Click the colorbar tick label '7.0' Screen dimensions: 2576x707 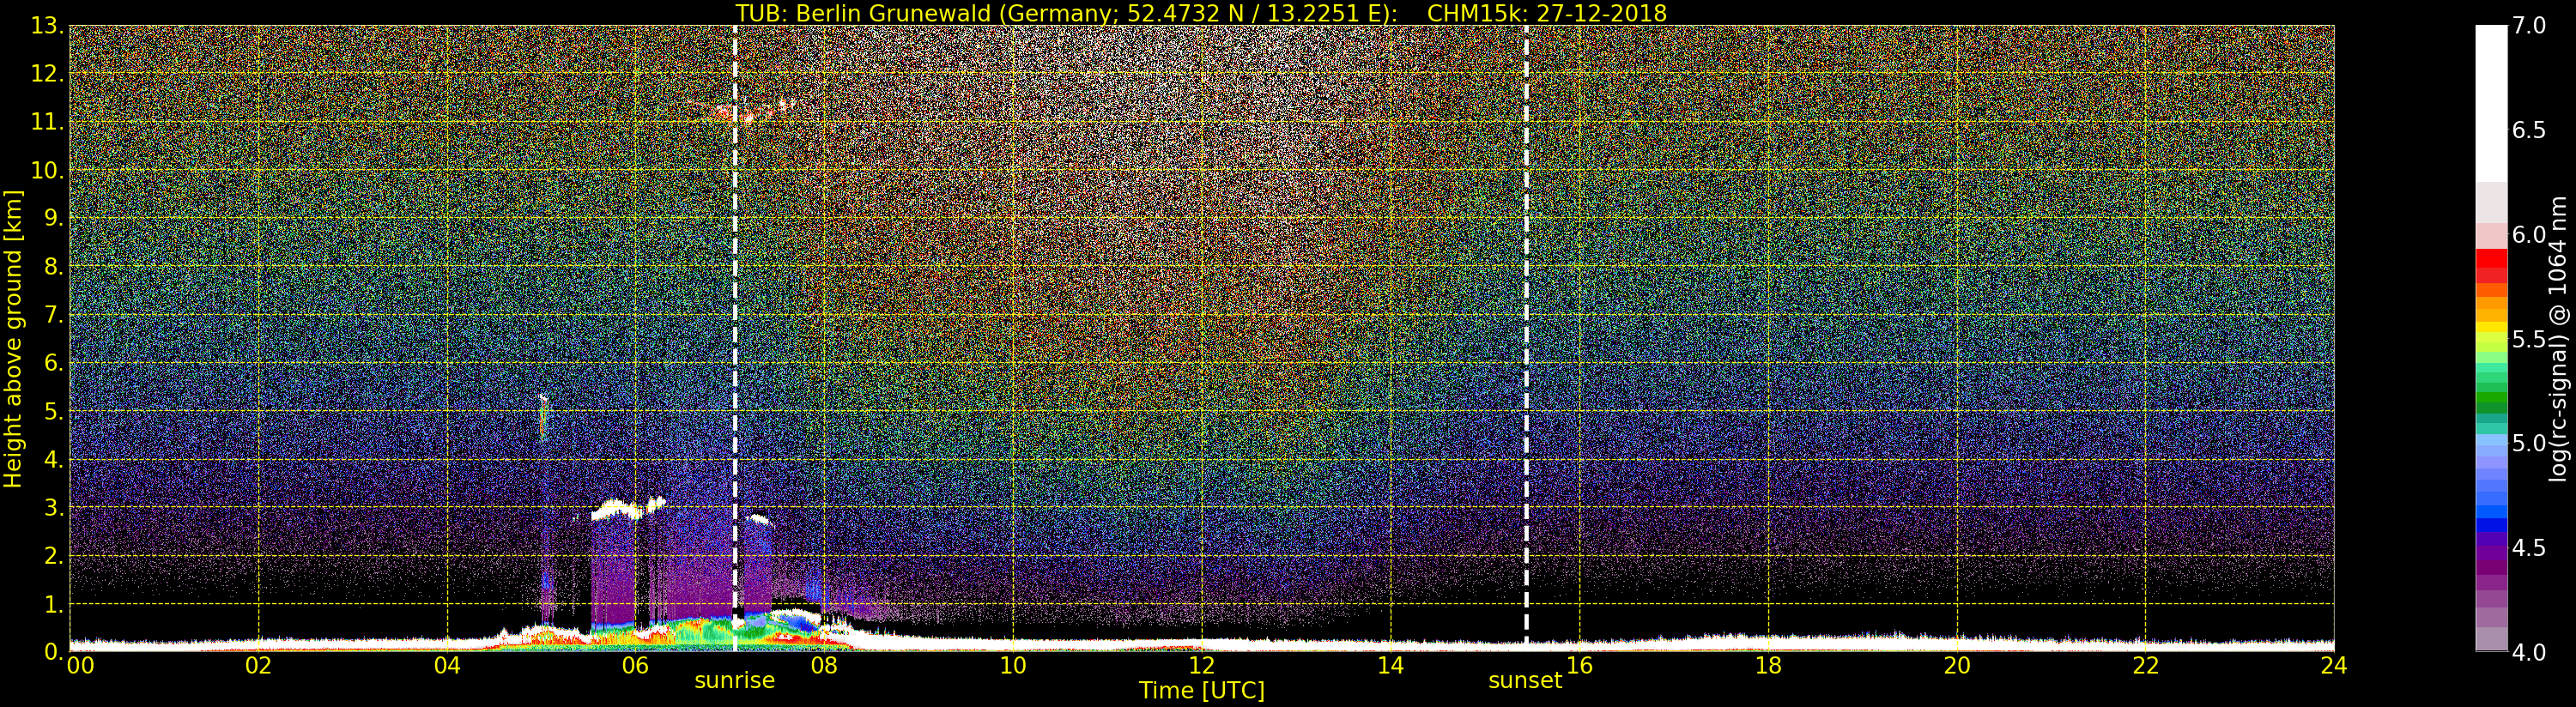2530,26
